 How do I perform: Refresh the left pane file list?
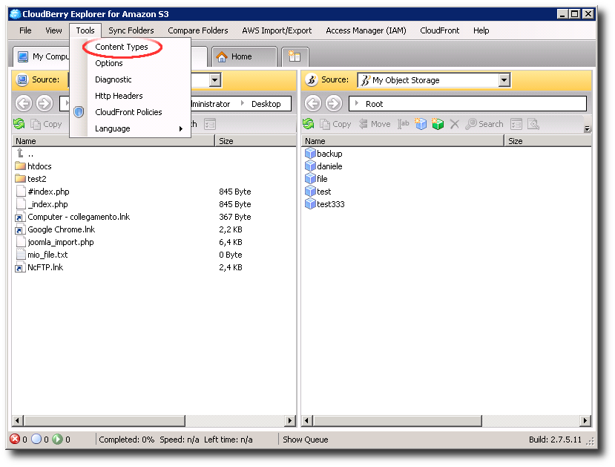pyautogui.click(x=19, y=124)
